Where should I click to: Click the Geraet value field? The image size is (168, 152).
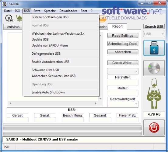tap(18, 119)
